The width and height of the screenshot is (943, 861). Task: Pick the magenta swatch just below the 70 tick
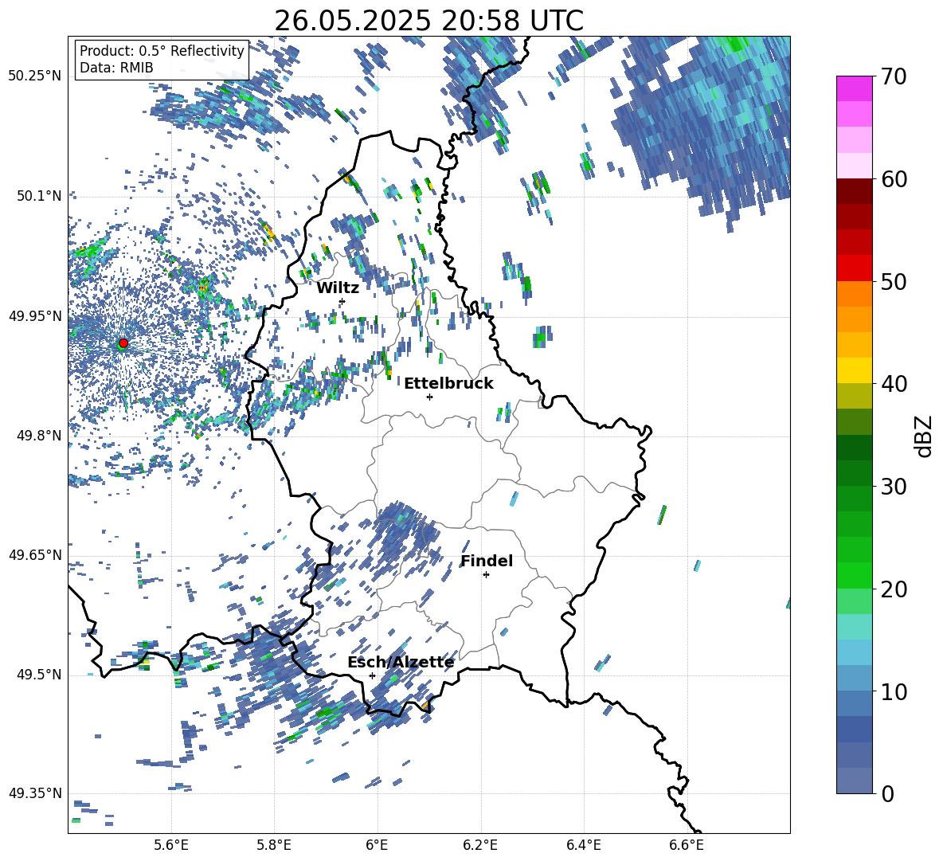point(854,88)
